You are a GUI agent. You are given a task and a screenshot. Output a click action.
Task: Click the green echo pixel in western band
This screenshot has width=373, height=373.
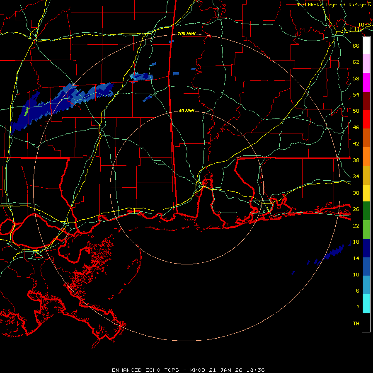pyautogui.click(x=27, y=111)
